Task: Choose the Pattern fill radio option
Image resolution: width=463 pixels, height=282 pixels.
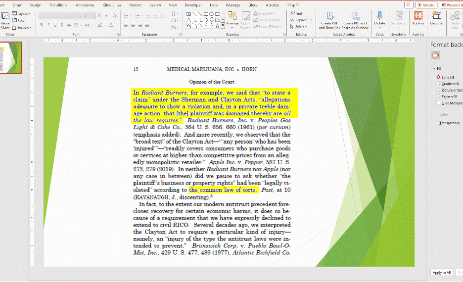Action: 438,96
